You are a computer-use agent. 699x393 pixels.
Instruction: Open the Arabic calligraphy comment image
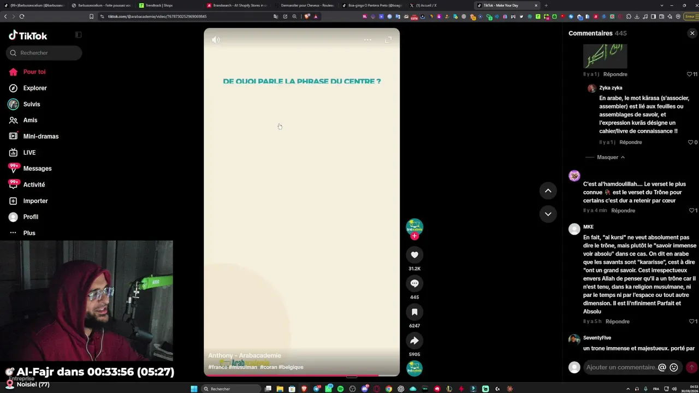click(605, 56)
